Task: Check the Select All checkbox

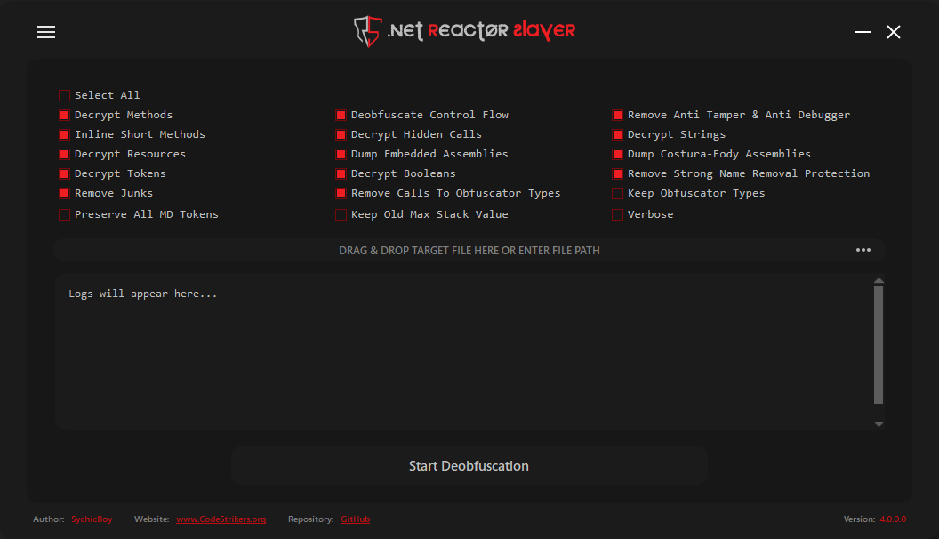Action: coord(65,95)
